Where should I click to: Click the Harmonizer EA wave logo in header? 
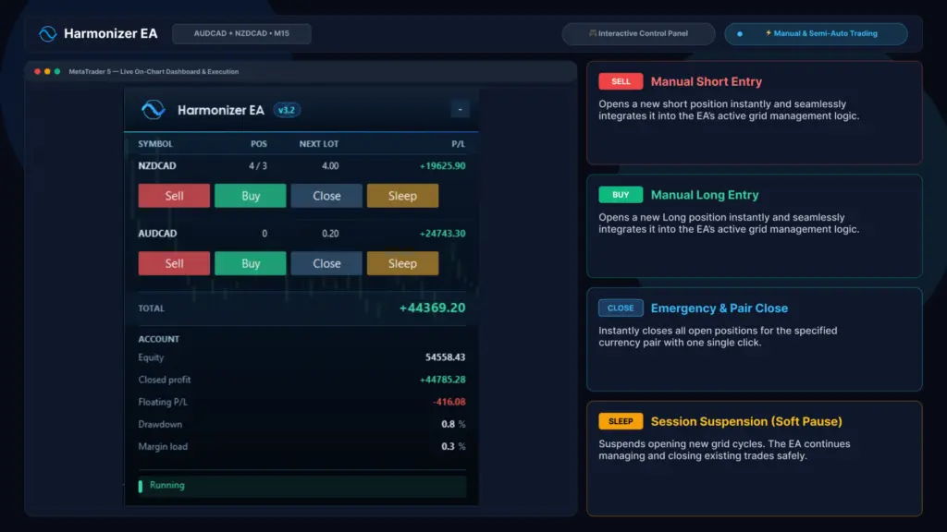point(48,34)
